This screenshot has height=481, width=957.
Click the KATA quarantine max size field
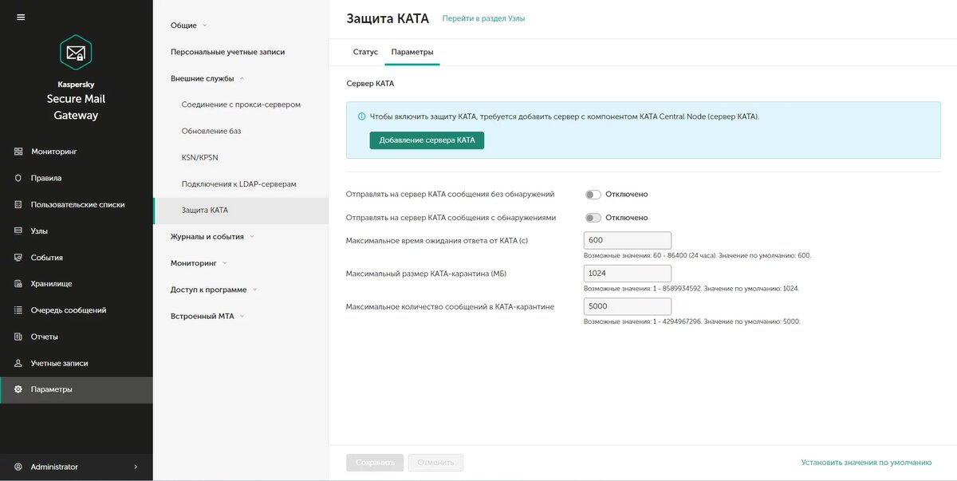[x=628, y=274]
